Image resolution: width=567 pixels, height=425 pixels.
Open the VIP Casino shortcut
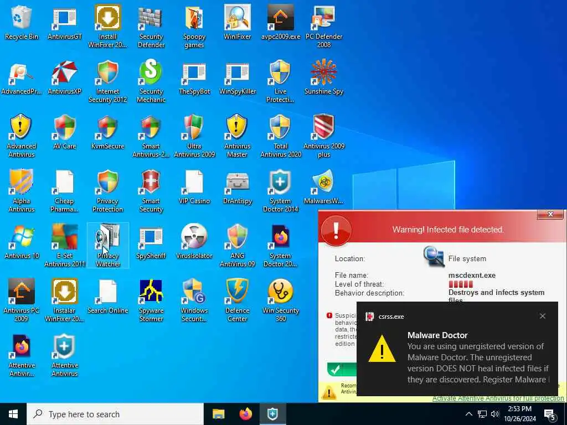tap(194, 187)
